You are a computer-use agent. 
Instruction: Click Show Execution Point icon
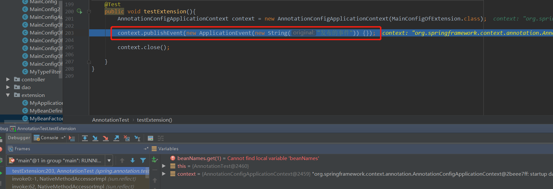(x=72, y=138)
